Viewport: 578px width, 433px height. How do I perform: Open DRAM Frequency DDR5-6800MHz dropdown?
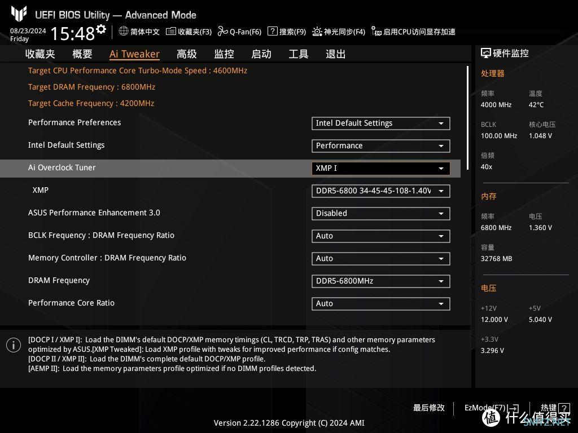[381, 281]
